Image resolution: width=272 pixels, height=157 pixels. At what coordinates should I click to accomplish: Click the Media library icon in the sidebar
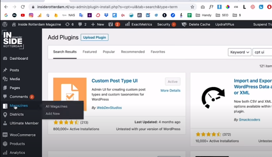click(x=5, y=79)
